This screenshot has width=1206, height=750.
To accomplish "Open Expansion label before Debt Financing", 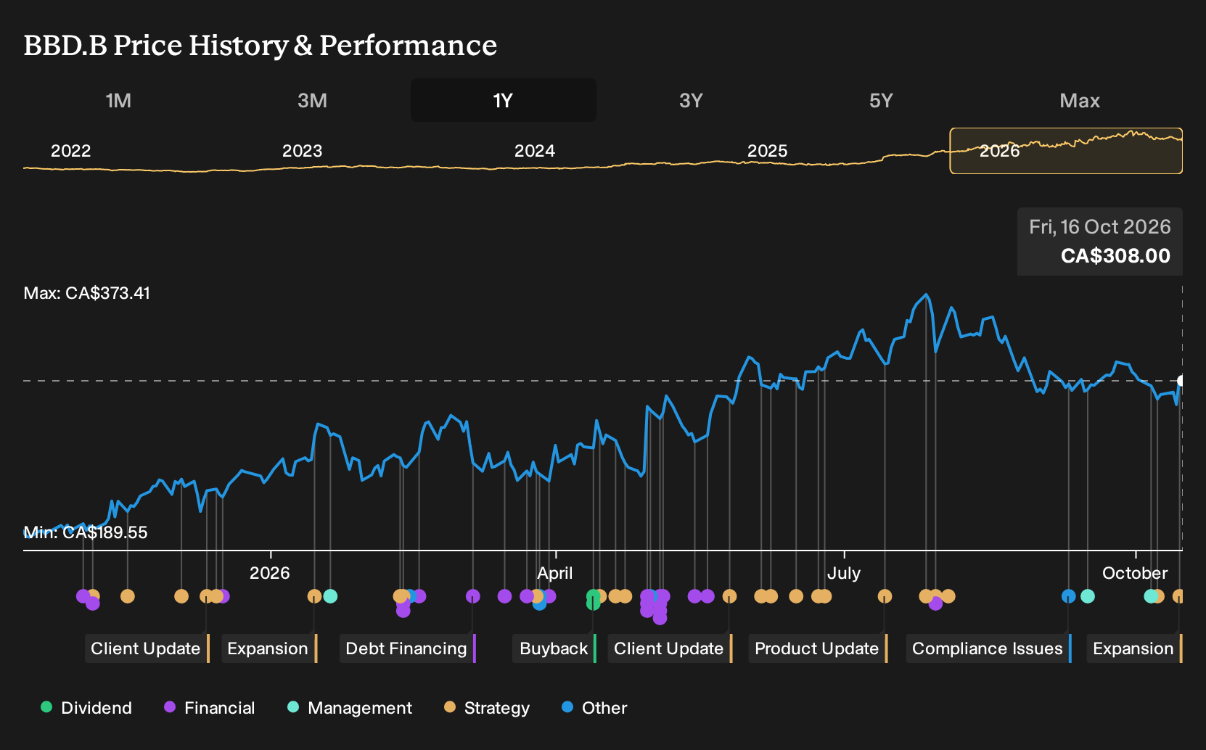I will 269,648.
